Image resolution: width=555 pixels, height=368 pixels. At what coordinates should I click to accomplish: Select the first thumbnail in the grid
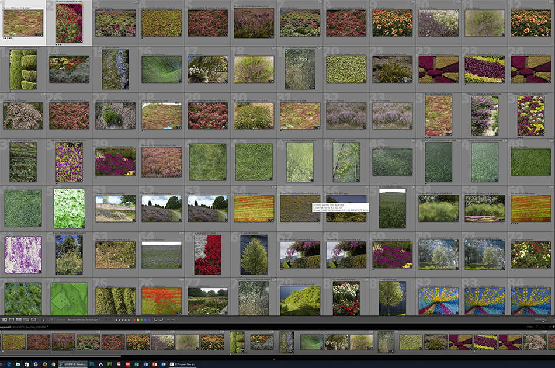coord(23,23)
